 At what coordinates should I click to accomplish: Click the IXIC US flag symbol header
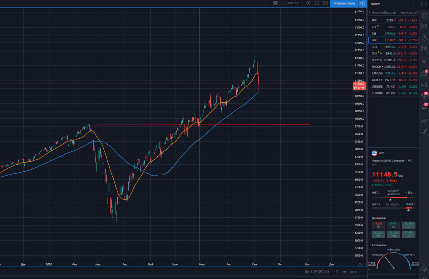374,153
